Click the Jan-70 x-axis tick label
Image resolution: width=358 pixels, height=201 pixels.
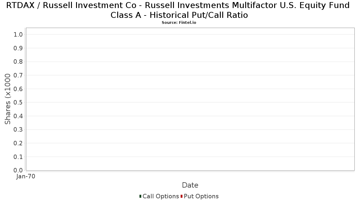click(26, 177)
